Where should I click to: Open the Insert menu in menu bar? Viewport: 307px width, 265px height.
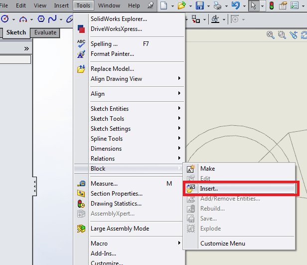click(x=61, y=5)
